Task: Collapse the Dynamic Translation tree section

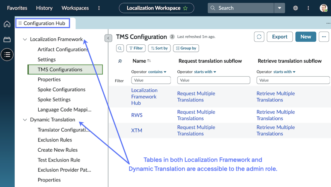Action: (x=25, y=120)
